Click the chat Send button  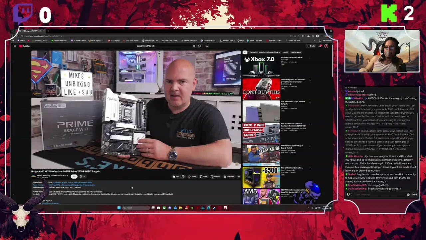click(414, 195)
